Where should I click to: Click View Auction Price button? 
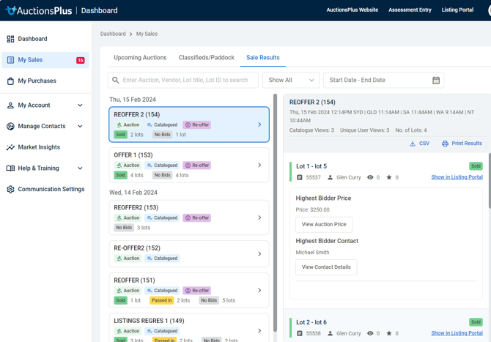coord(324,224)
